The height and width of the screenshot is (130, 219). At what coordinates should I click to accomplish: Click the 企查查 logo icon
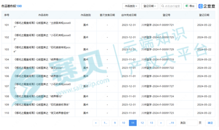[x=201, y=6]
